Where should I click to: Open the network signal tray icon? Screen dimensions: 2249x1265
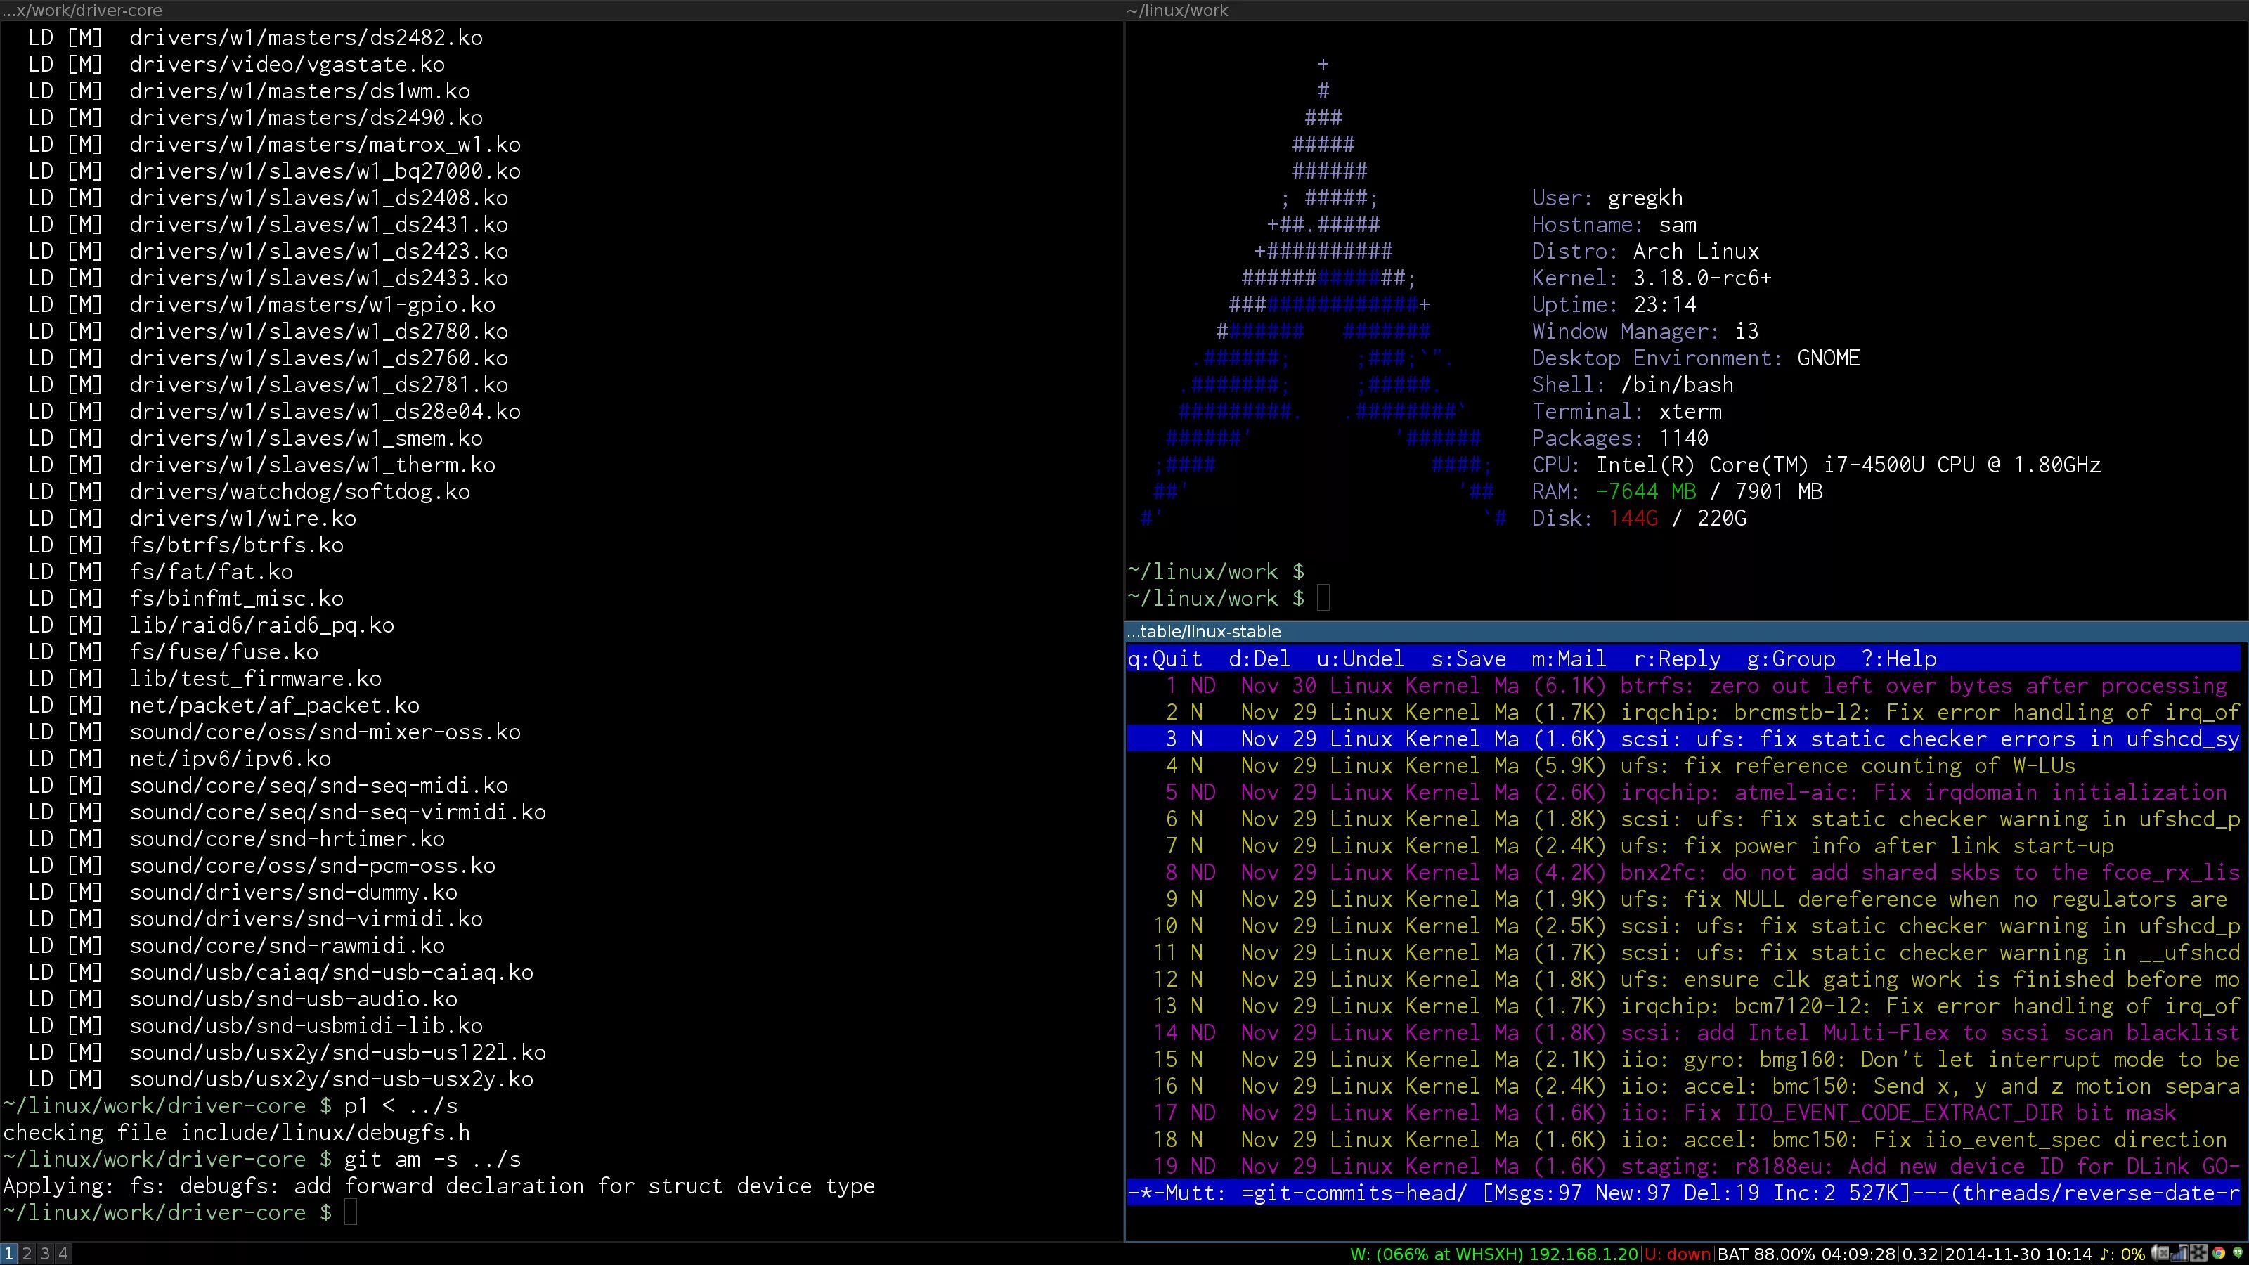click(x=2180, y=1254)
